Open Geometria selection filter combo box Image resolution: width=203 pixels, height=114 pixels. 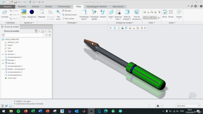coord(188,106)
